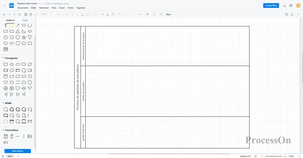Click the paper plane publish icon
303x158 pixels.
[x=291, y=5]
